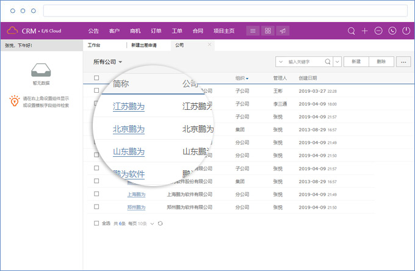The height and width of the screenshot is (271, 415).
Task: Open the dropdown arrow right of the search box
Action: (337, 62)
